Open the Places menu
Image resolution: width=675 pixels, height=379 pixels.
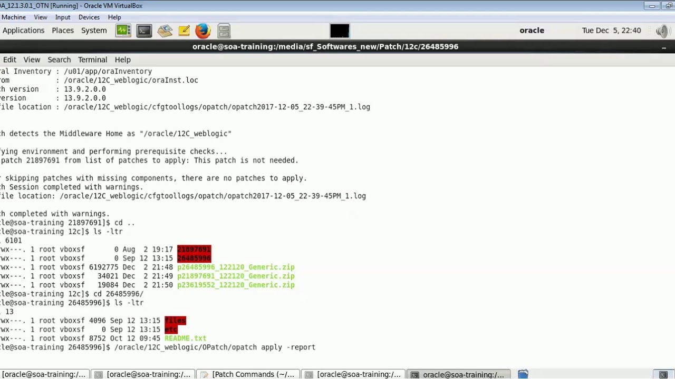[x=63, y=30]
